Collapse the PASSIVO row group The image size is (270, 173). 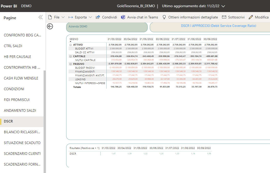coord(71,64)
